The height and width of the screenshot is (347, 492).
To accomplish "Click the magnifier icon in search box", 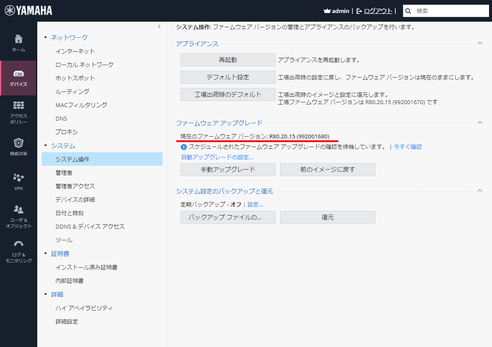I will [x=408, y=10].
